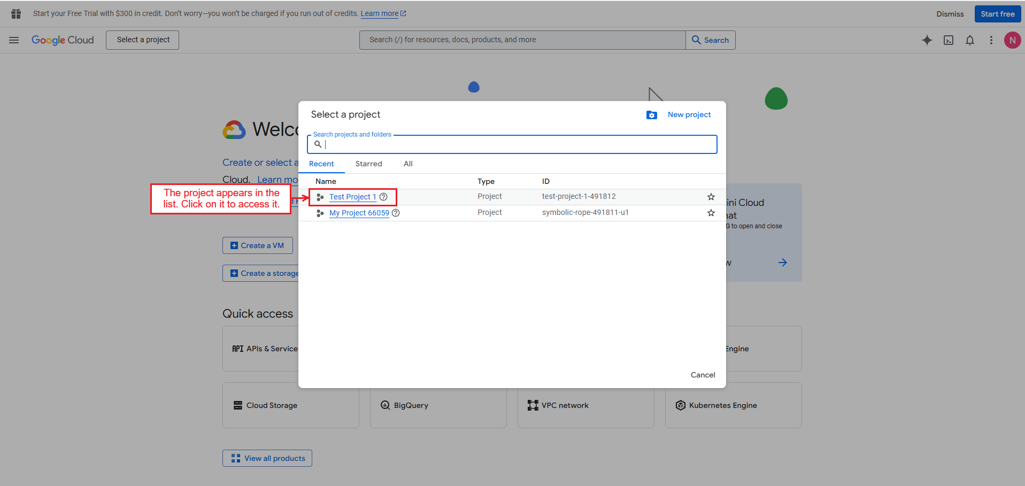The image size is (1025, 486).
Task: Open the My Project 66059 link
Action: tap(359, 213)
